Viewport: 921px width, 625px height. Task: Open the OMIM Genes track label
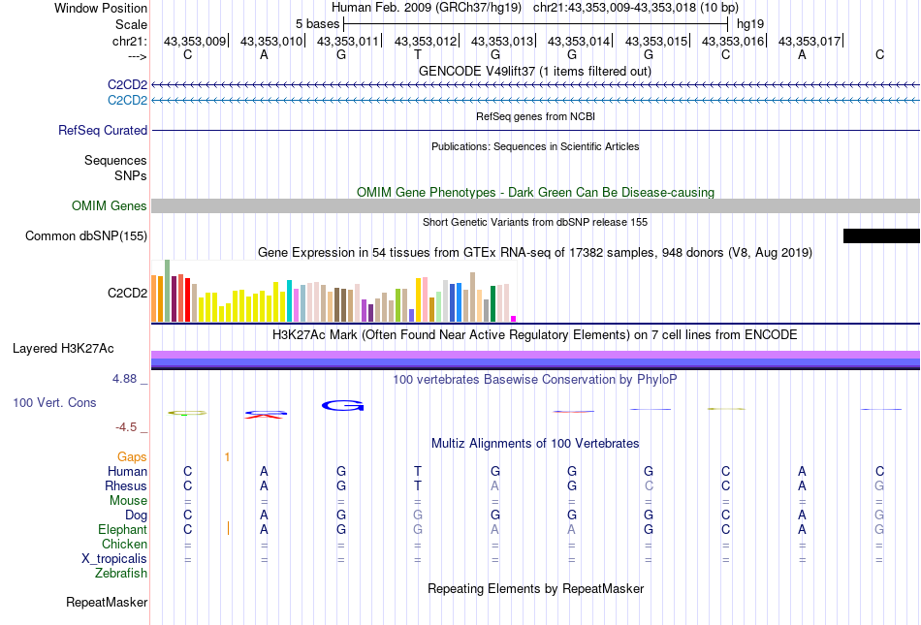coord(110,206)
